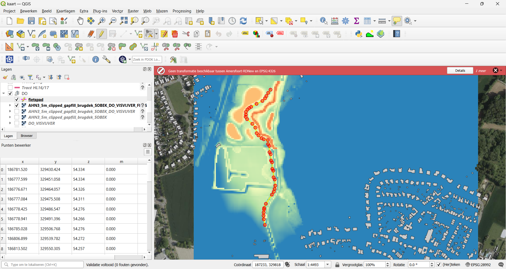Uncheck the fietspad layer visibility checkbox
Viewport: 506px width, 269px height.
click(17, 99)
